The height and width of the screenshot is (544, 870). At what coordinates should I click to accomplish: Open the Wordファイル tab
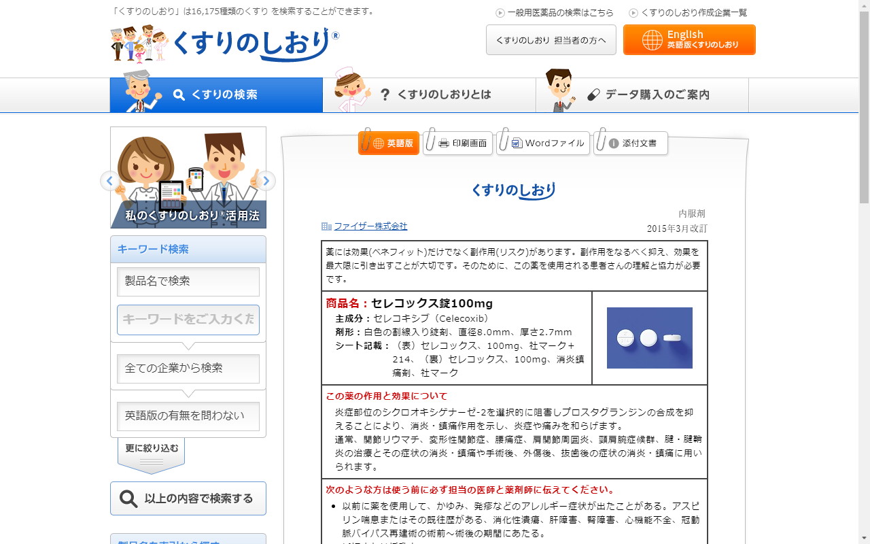click(544, 143)
